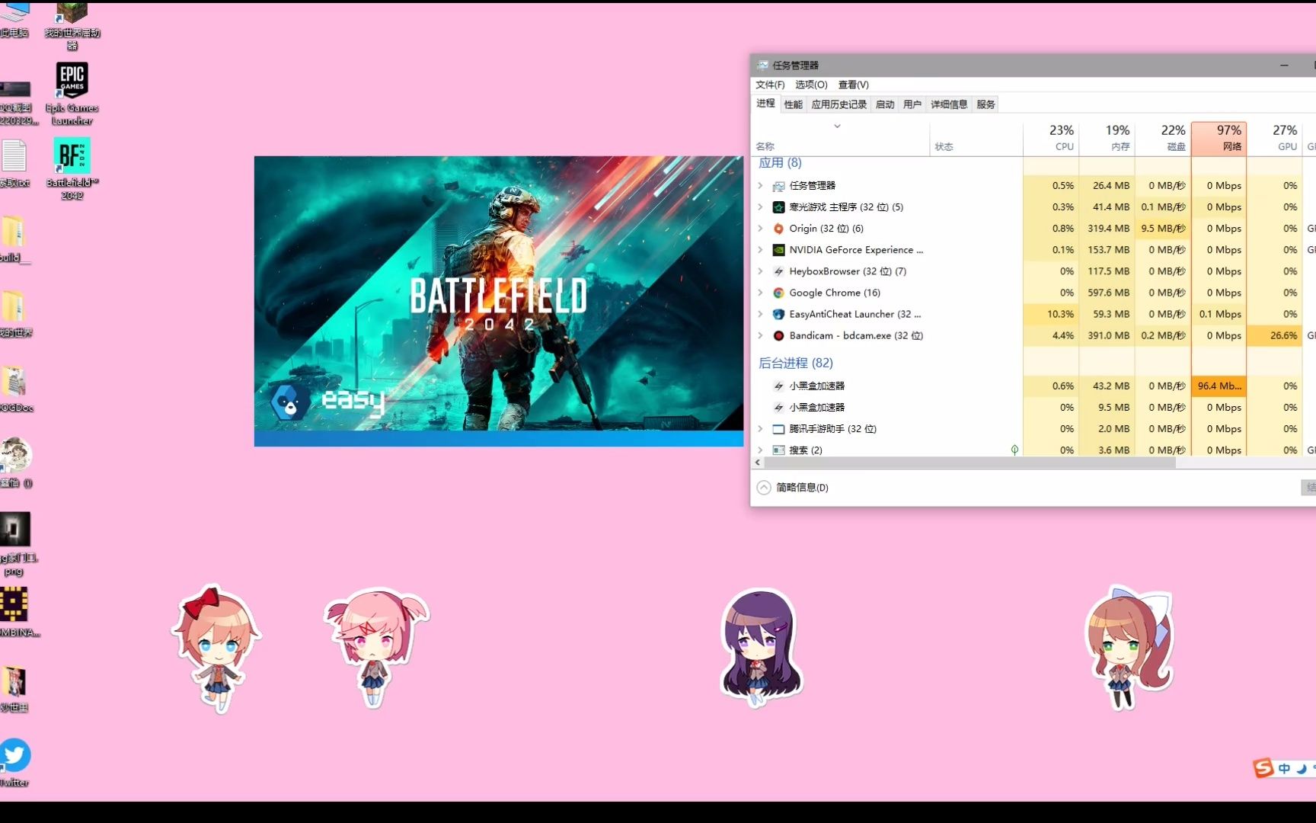Switch to the 用户 tab
1316x823 pixels.
[912, 104]
